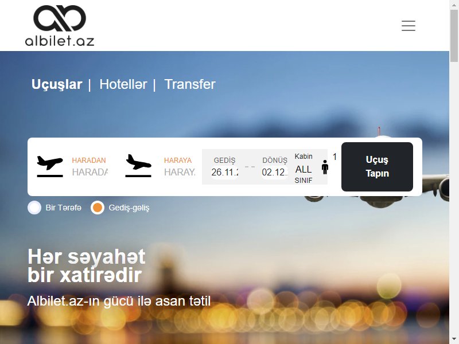Click the passenger person icon
Screen dimensions: 459x344
click(325, 167)
